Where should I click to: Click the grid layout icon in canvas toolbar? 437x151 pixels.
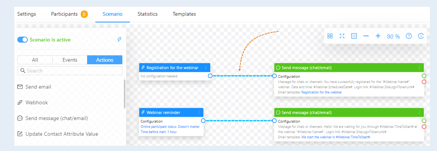(x=330, y=36)
